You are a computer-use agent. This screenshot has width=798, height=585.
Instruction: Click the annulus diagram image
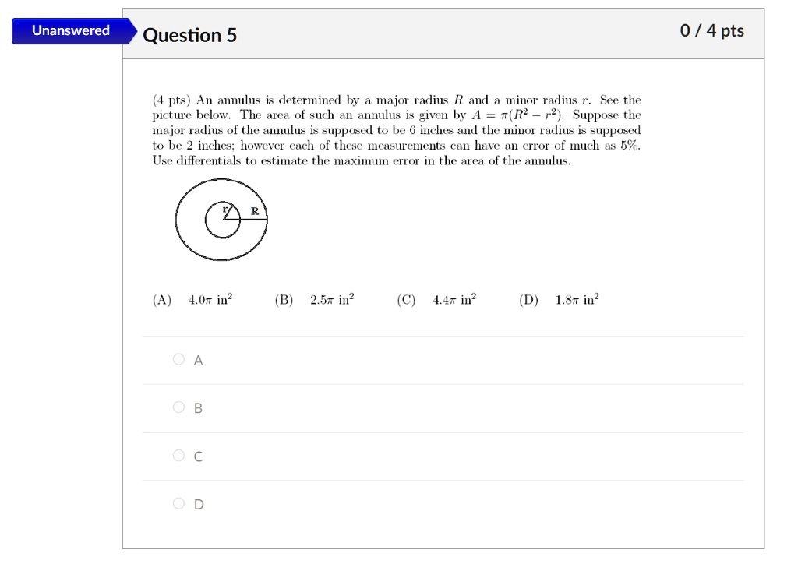point(221,220)
